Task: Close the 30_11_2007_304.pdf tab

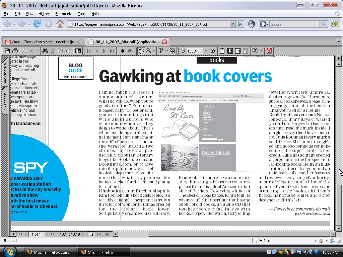Action: pyautogui.click(x=164, y=42)
